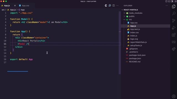Image resolution: width=177 pixels, height=99 pixels.
Task: Switch to the App.css tab
Action: [x=25, y=5]
